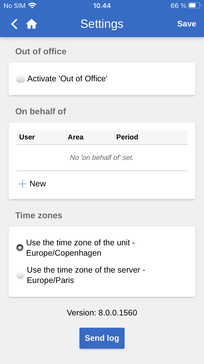Tap the home icon in navigation bar
The image size is (204, 364).
pos(32,24)
